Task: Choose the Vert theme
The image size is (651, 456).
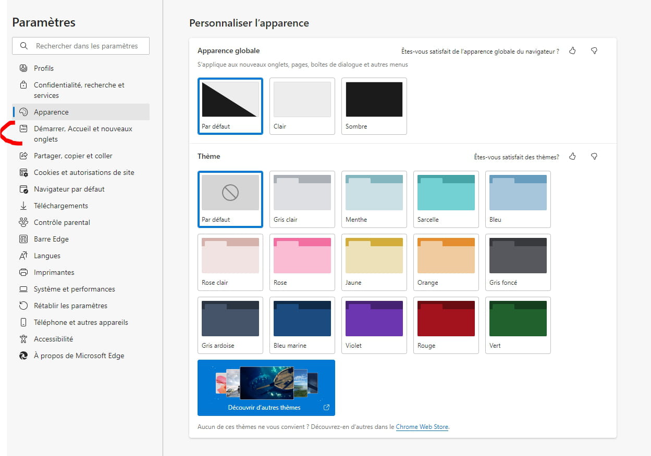Action: point(518,325)
